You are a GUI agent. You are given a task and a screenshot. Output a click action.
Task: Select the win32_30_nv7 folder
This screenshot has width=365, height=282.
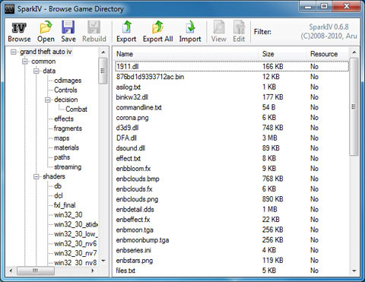(75, 253)
